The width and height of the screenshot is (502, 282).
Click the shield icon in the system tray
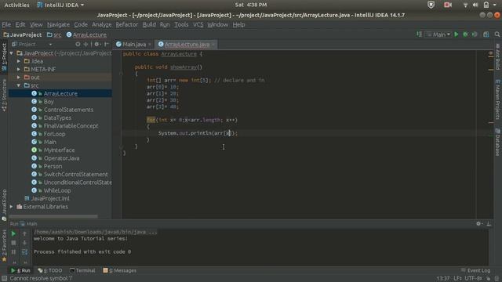coord(431,5)
